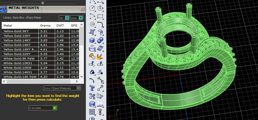
Task: Click the horizontal scrollbar right arrow
Action: [x=77, y=81]
